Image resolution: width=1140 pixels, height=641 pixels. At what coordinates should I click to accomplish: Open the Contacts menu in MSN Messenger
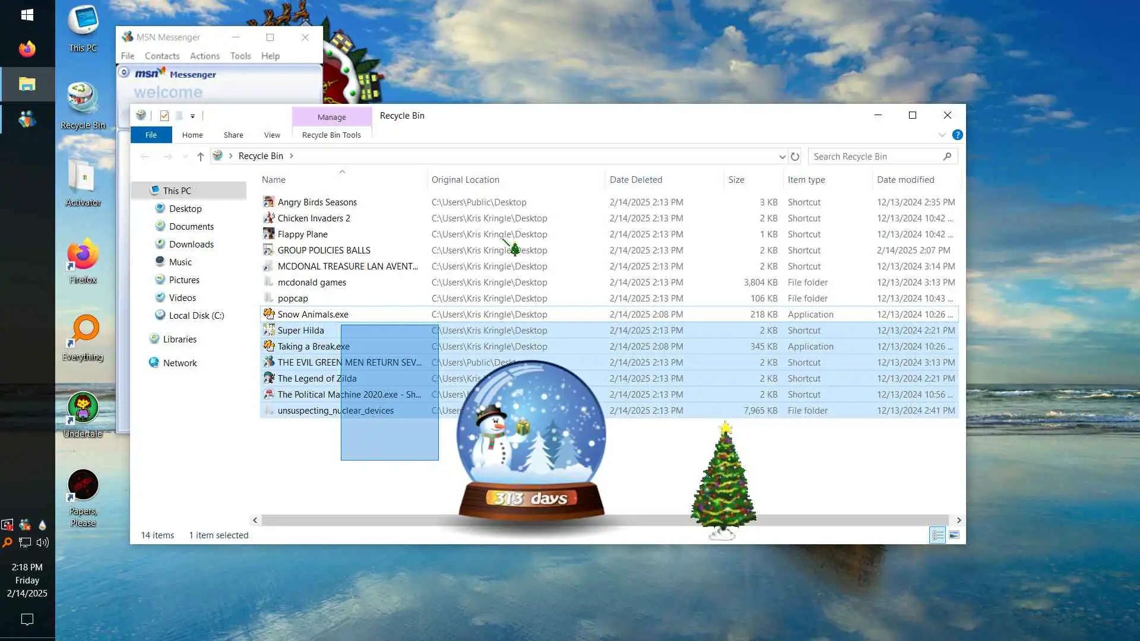click(x=161, y=56)
